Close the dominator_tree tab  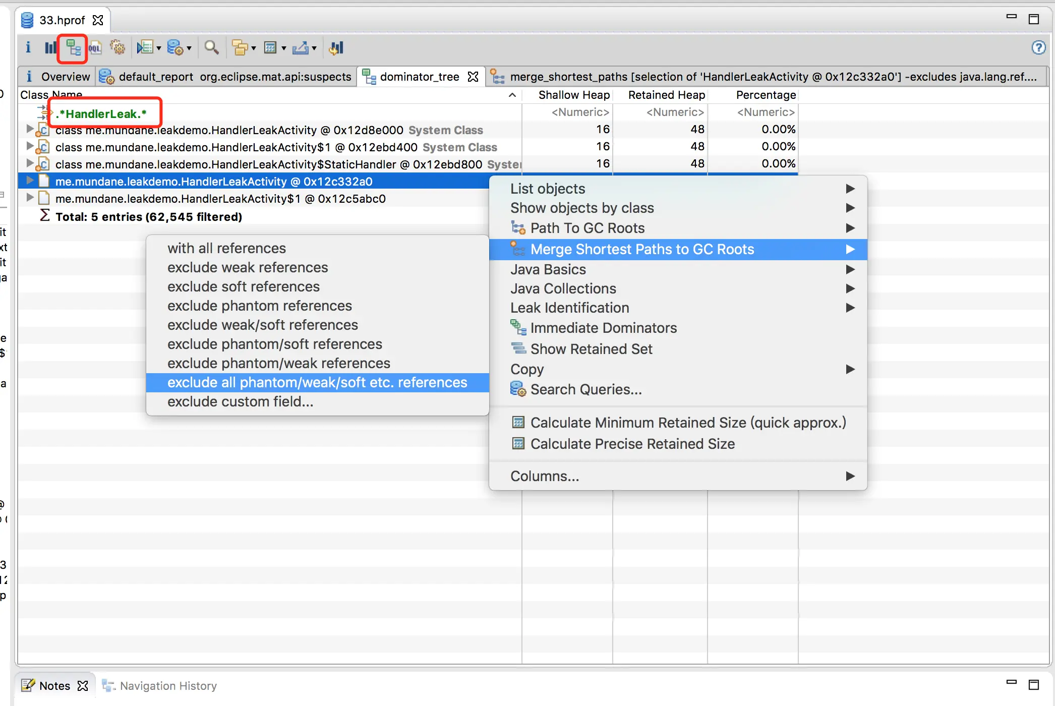473,77
